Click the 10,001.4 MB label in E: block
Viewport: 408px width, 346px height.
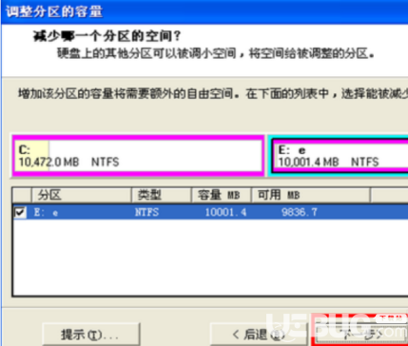coord(308,163)
